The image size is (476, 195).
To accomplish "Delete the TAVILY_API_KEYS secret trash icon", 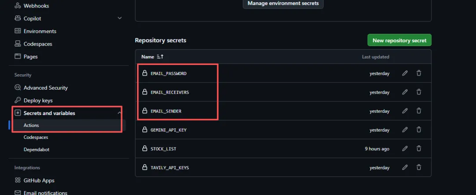I will pos(419,167).
